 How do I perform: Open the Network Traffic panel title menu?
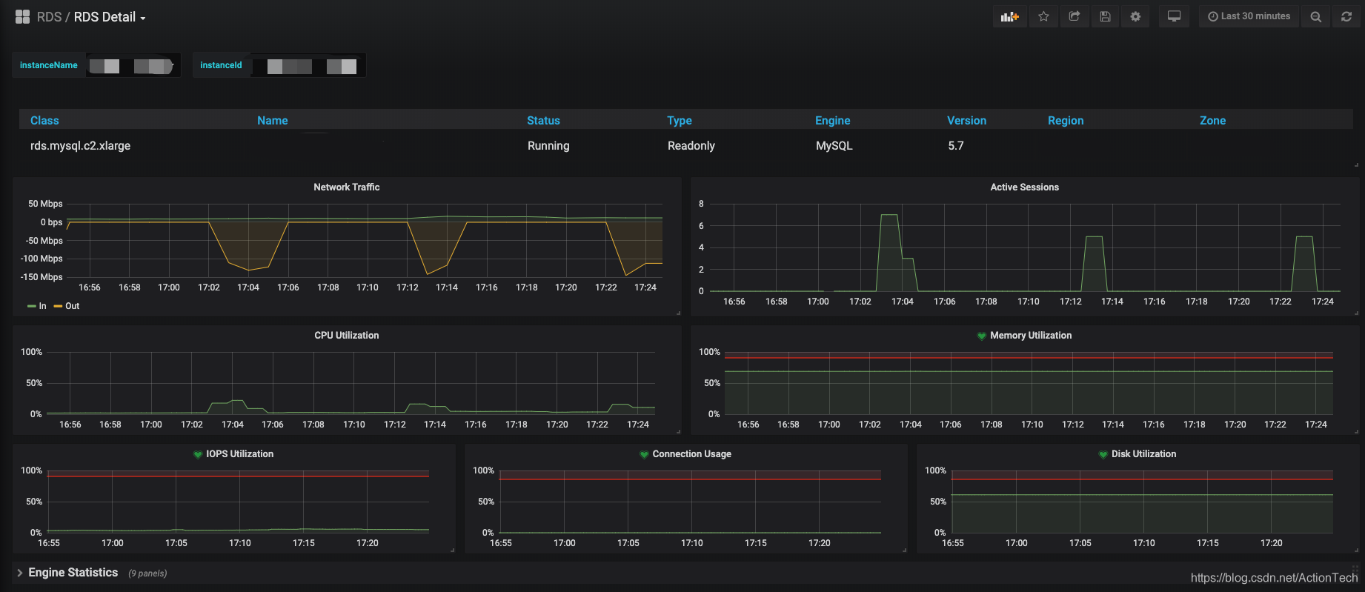point(346,187)
